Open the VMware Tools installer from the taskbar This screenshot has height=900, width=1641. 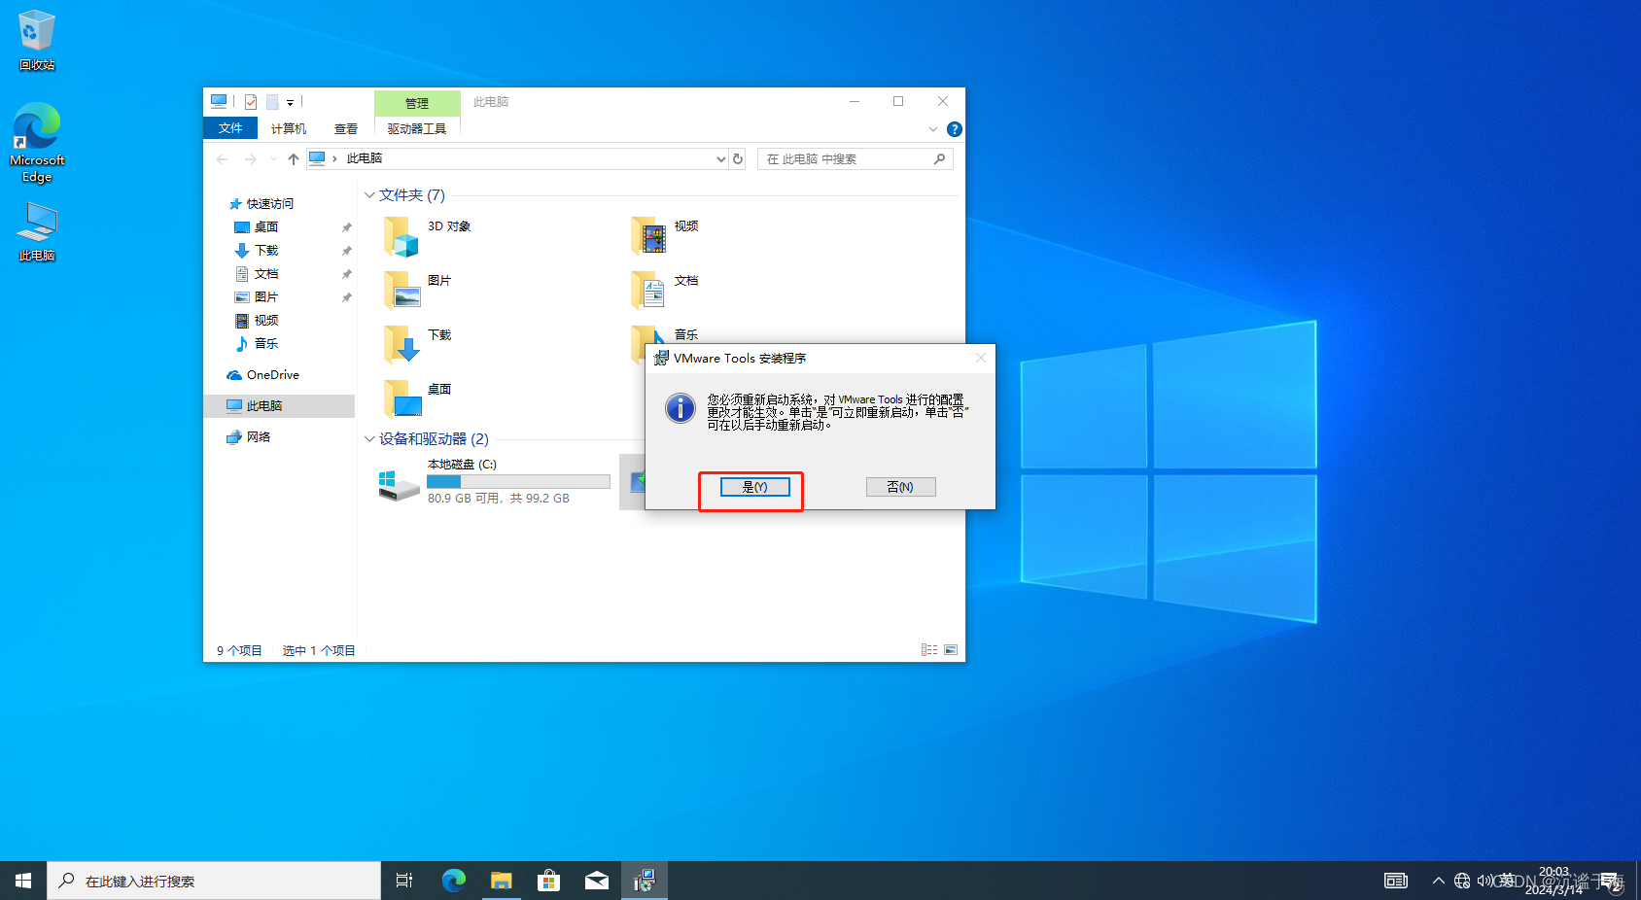[x=645, y=880]
